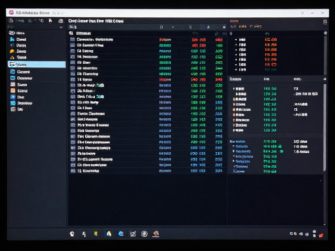The width and height of the screenshot is (335, 251).
Task: Click the pop-out icon at the right panel corner
Action: 325,22
